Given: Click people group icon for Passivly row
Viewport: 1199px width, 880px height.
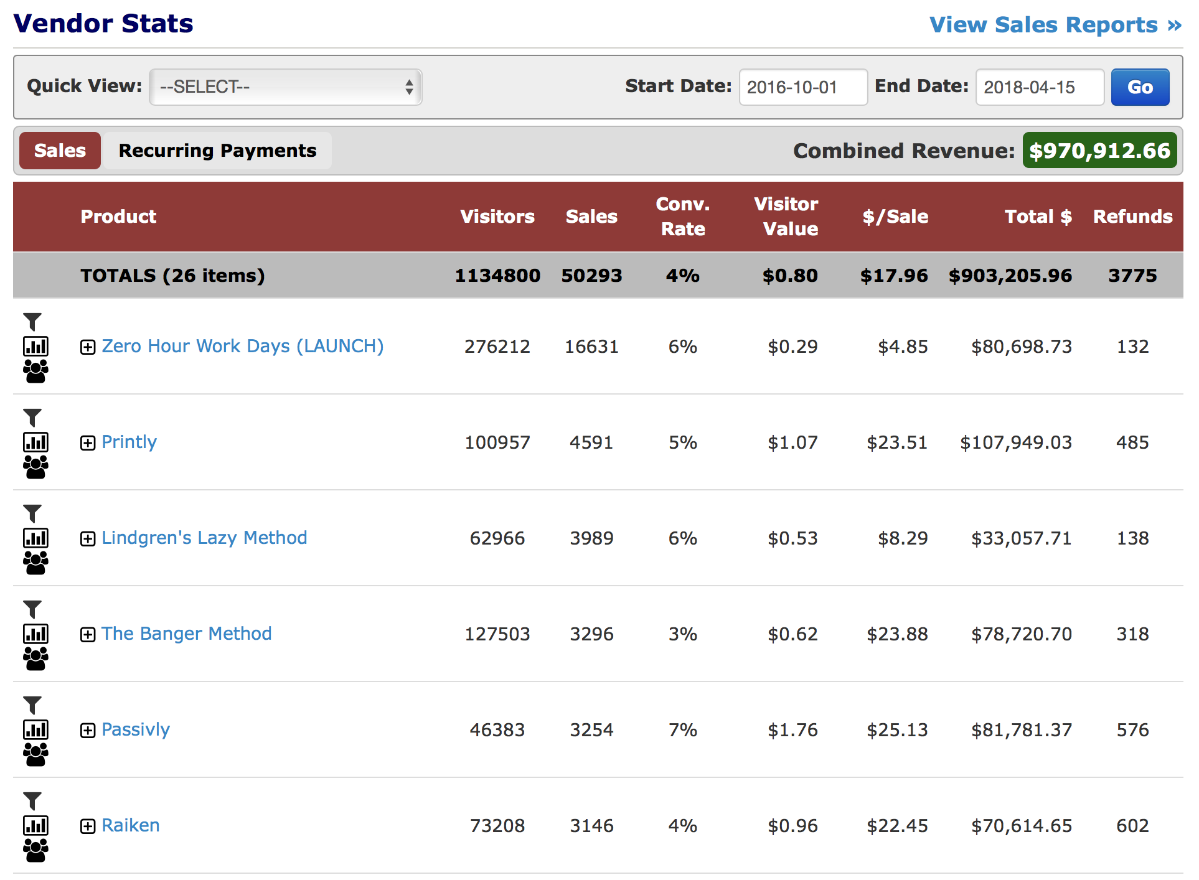Looking at the screenshot, I should (35, 755).
